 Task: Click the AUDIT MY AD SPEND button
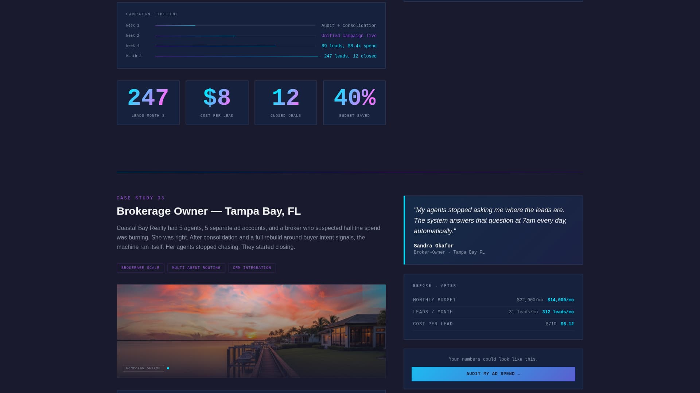click(493, 374)
